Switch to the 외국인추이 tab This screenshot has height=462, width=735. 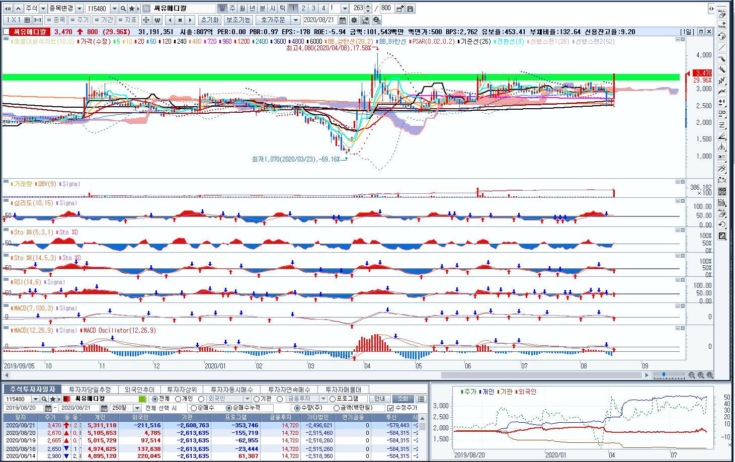click(139, 390)
